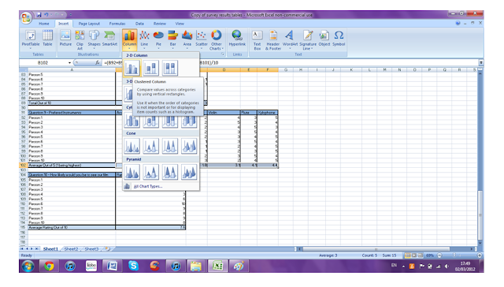This screenshot has width=504, height=287.
Task: Select the Clustered Column chart thumbnail
Action: tap(132, 68)
